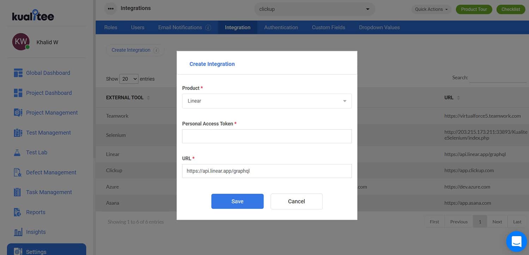Focus the Personal Access Token field
Viewport: 529px width, 255px height.
(267, 136)
